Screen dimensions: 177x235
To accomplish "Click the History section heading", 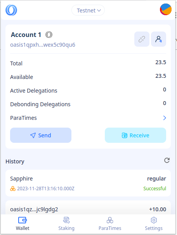I will [15, 161].
